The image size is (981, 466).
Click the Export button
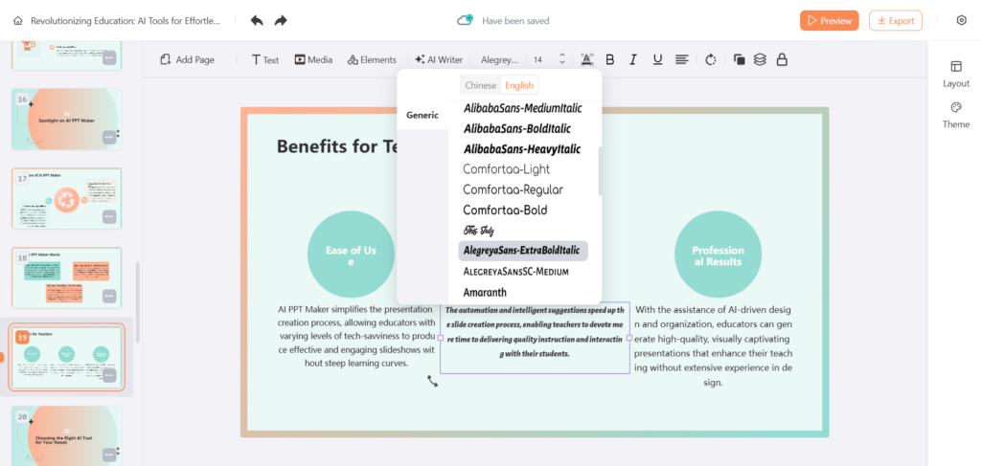pos(895,20)
